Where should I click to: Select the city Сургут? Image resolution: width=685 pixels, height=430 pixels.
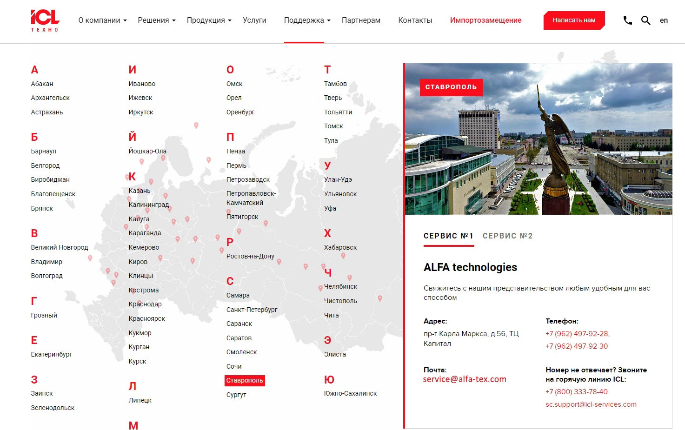[236, 395]
